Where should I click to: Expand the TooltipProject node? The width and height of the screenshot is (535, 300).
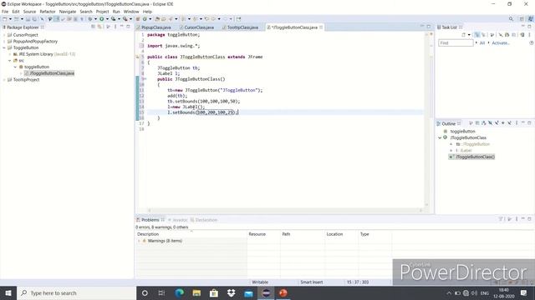4,80
